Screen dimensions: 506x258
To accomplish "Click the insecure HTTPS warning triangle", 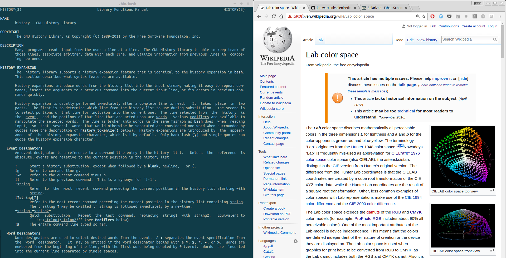I will point(290,16).
